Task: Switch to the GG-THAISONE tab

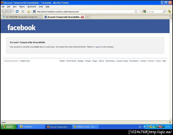Action: tap(22, 17)
